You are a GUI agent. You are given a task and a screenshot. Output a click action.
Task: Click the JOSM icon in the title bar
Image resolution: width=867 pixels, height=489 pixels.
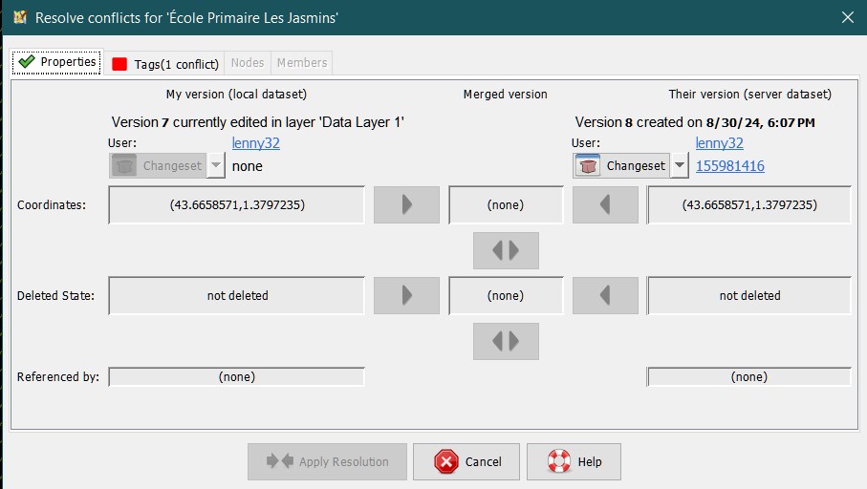coord(19,17)
